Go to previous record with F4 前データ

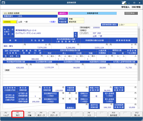click(x=41, y=114)
